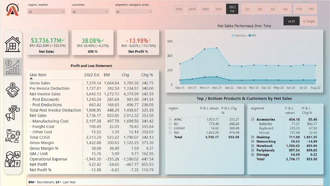Open the Home page house icon
Image resolution: width=330 pixels, height=186 pixels.
point(13,44)
